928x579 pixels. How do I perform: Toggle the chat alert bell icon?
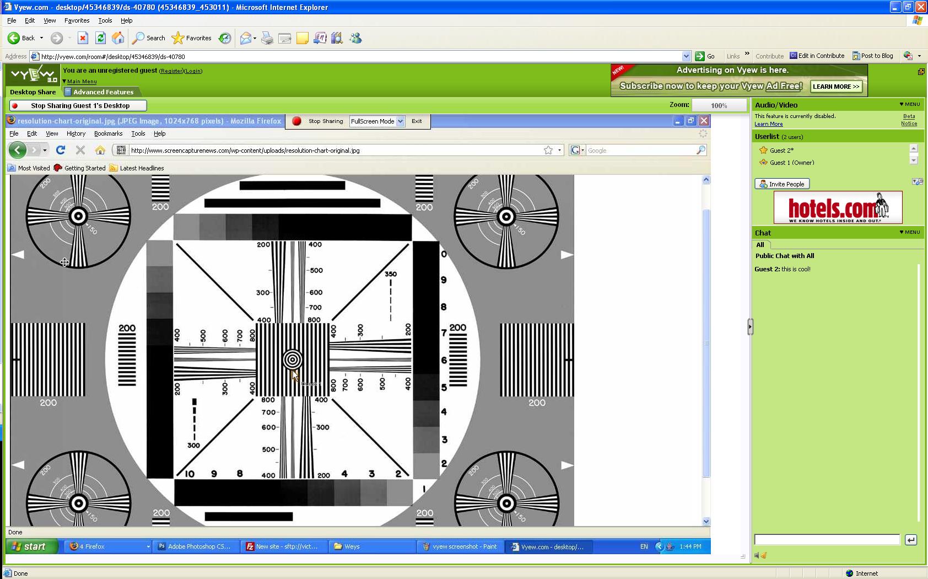(764, 555)
